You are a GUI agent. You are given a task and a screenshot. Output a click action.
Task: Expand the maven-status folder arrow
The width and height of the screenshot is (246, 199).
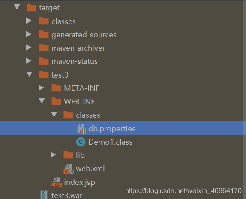point(29,61)
